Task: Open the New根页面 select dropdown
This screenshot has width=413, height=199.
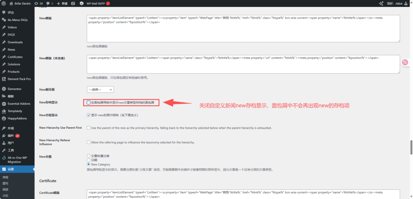Action: 100,90
